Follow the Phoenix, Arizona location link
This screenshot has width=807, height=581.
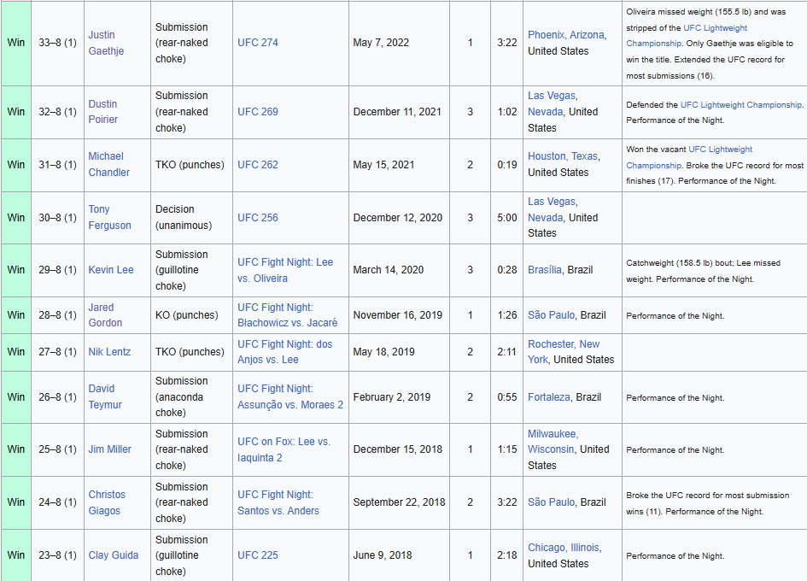tap(567, 35)
